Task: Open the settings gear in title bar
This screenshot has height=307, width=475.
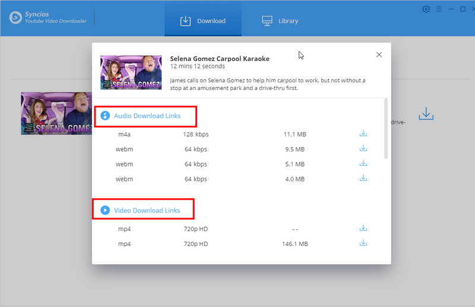Action: 426,9
